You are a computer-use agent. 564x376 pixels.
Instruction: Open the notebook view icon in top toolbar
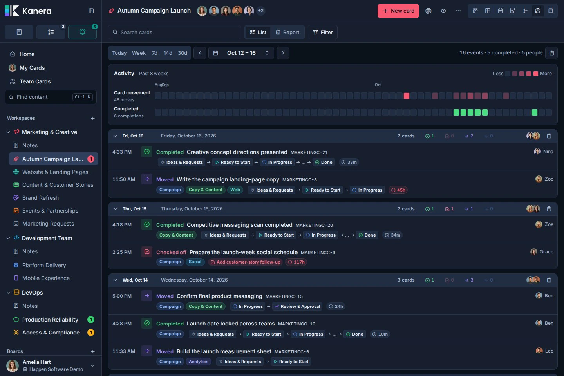coord(550,11)
